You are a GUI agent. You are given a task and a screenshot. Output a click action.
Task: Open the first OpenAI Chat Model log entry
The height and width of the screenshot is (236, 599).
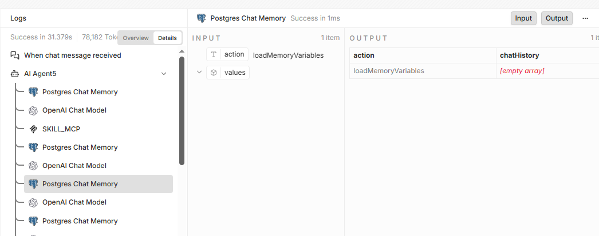tap(74, 110)
